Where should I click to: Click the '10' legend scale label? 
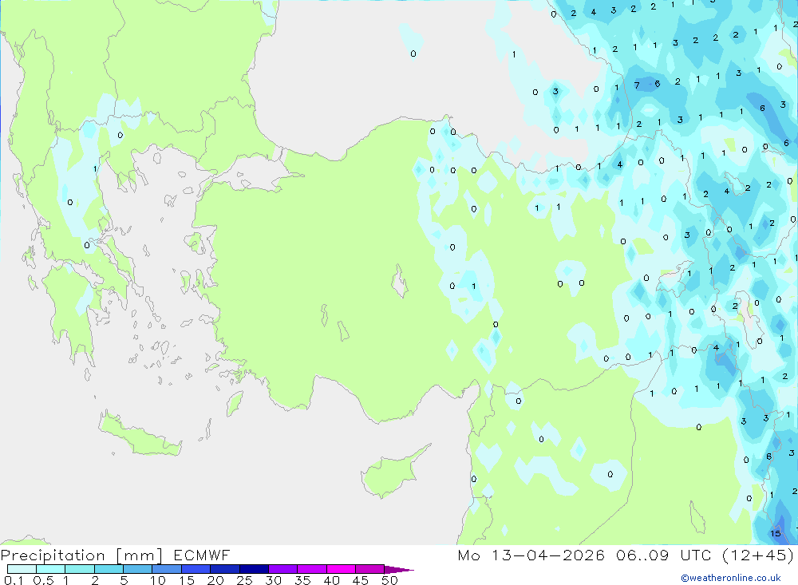coord(158,580)
